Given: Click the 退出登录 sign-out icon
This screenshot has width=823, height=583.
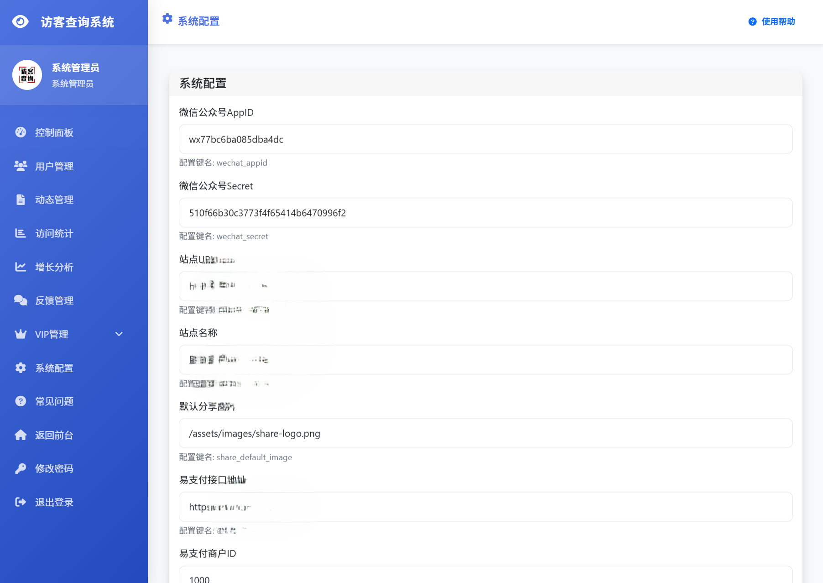Looking at the screenshot, I should tap(21, 502).
